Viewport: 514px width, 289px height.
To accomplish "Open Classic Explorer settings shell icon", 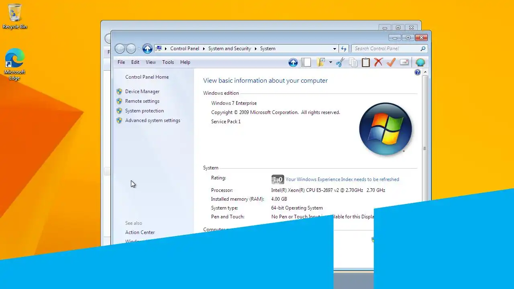I will (420, 62).
